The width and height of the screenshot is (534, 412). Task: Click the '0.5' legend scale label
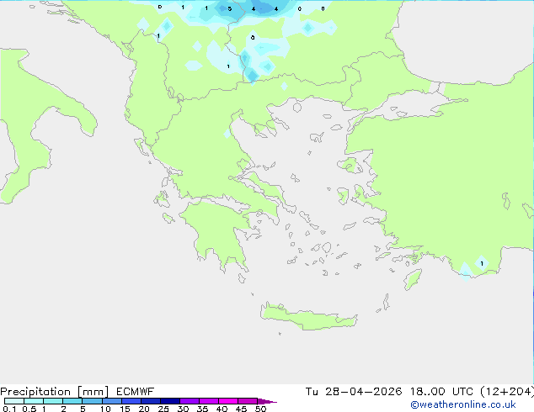[x=29, y=409]
